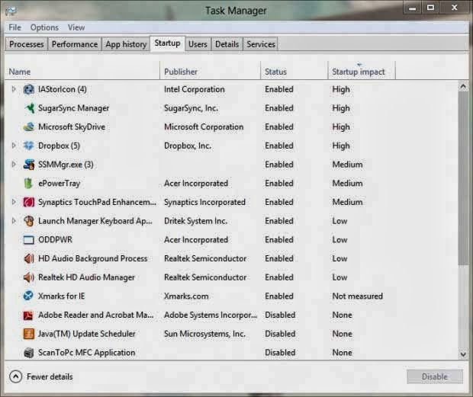Select the SugarSync Manager row name
The width and height of the screenshot is (473, 397).
(x=73, y=108)
